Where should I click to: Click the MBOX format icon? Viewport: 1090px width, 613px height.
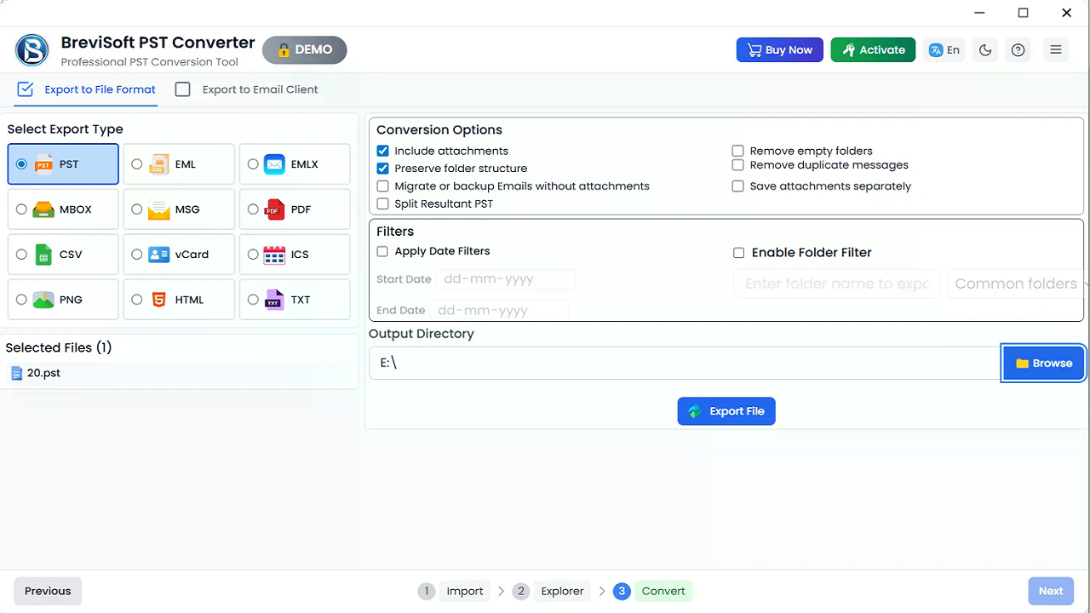[x=43, y=209]
